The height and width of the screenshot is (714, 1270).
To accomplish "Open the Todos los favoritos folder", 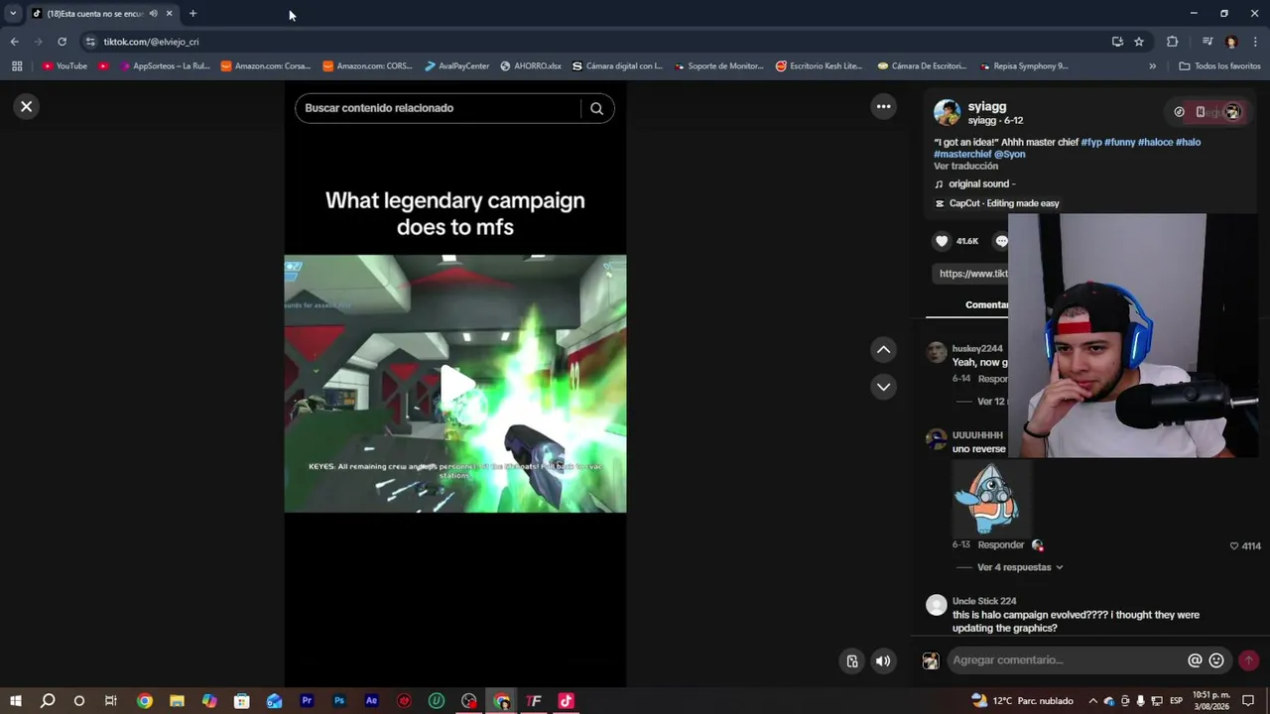I will tap(1220, 66).
